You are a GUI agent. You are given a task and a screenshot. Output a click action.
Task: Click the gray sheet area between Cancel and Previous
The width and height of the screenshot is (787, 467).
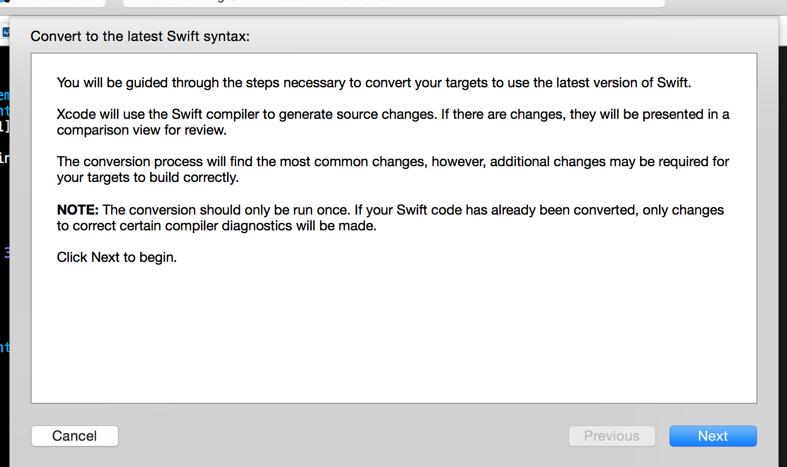[x=343, y=436]
